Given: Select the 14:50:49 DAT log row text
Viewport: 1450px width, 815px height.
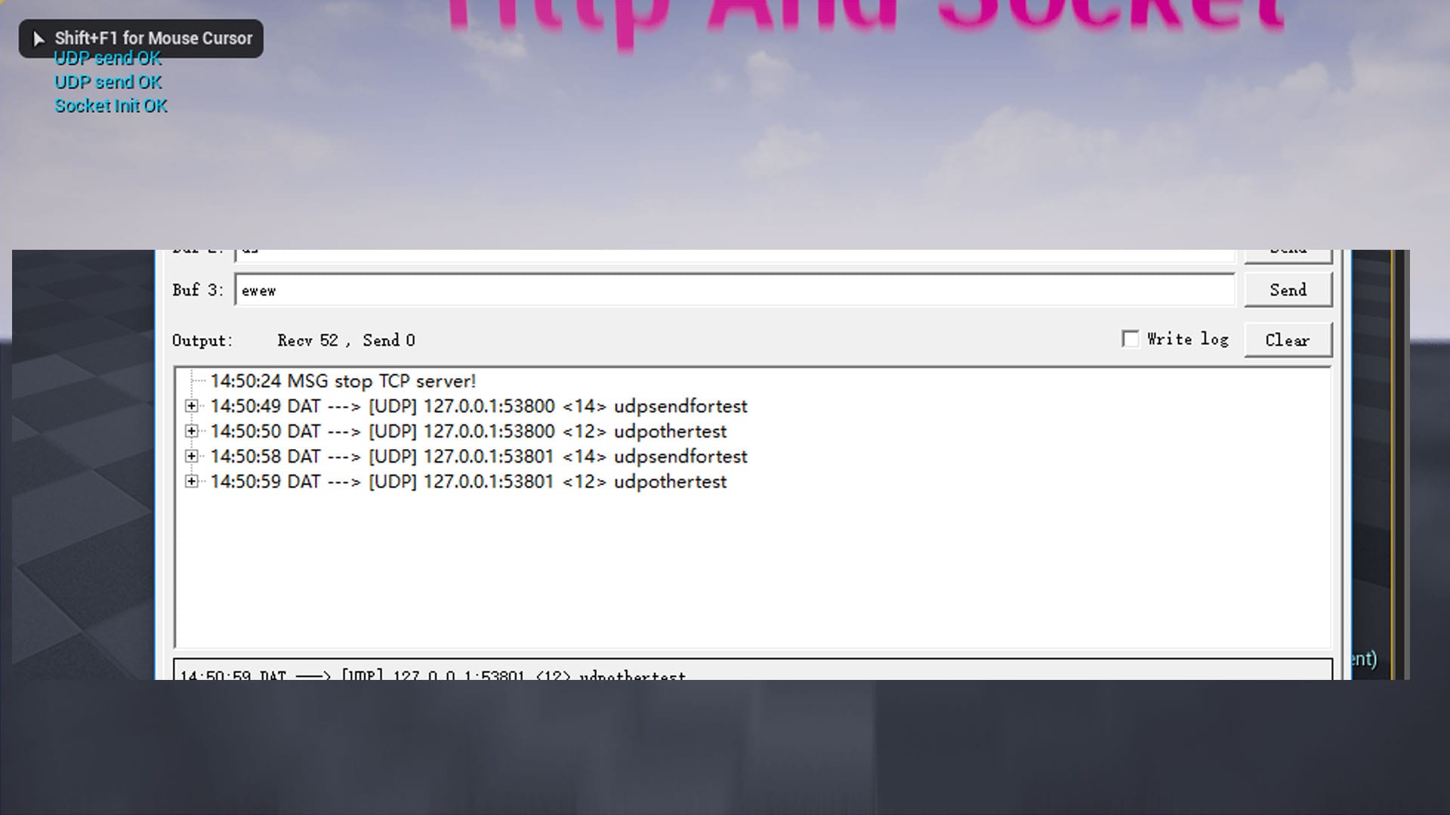Looking at the screenshot, I should coord(478,406).
